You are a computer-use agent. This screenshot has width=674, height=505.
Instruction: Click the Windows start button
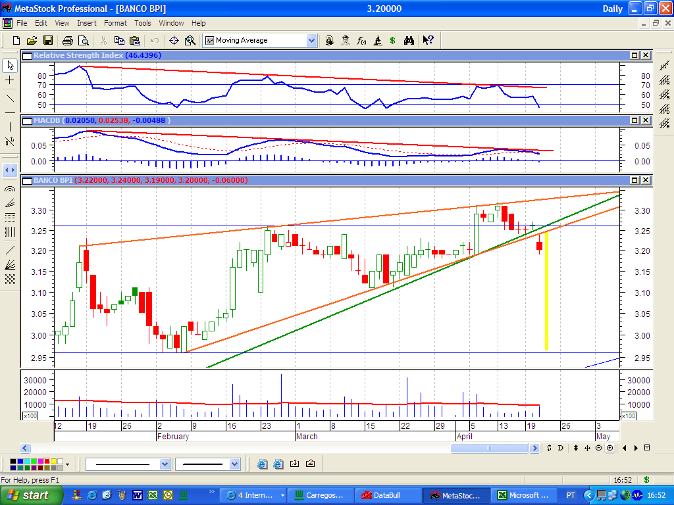pyautogui.click(x=32, y=496)
